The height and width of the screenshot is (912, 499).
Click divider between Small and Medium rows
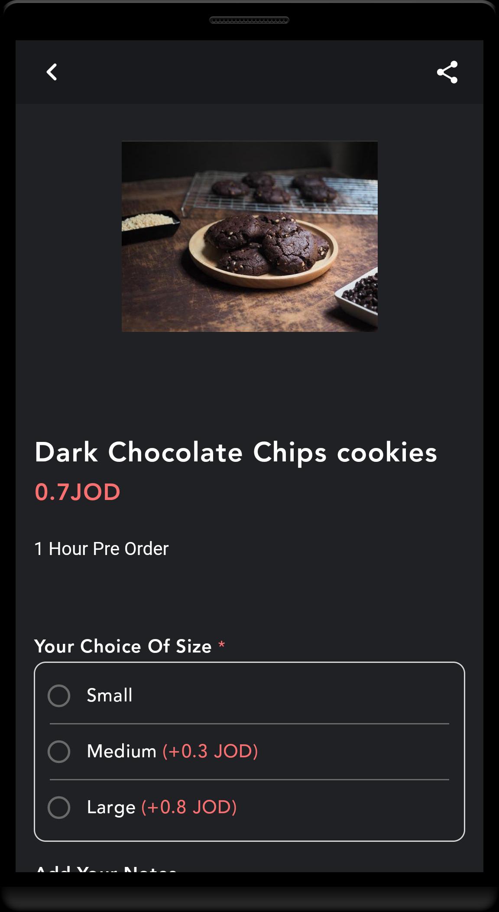[x=249, y=724]
